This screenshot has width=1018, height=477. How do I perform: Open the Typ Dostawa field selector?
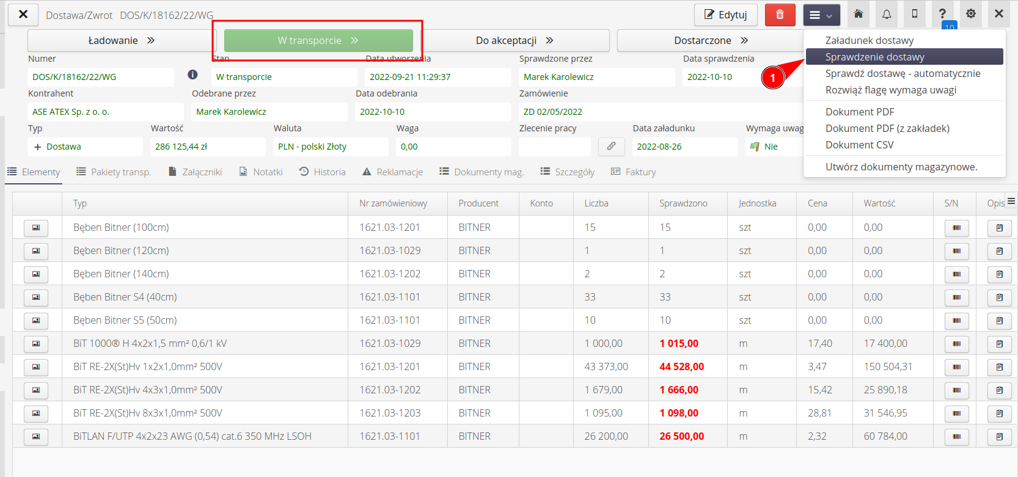click(84, 147)
